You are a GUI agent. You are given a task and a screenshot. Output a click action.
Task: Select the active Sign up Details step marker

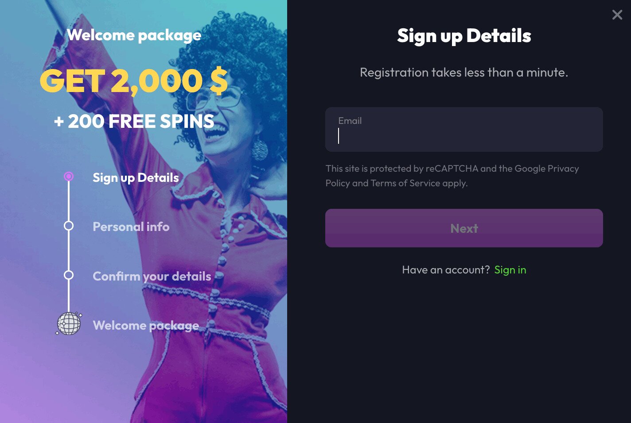[x=69, y=177]
